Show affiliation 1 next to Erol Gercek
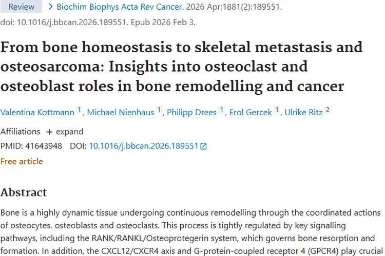The image size is (385, 256). click(277, 110)
